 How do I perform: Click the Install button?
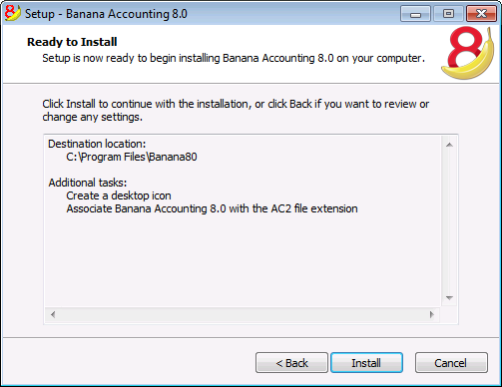tap(366, 363)
